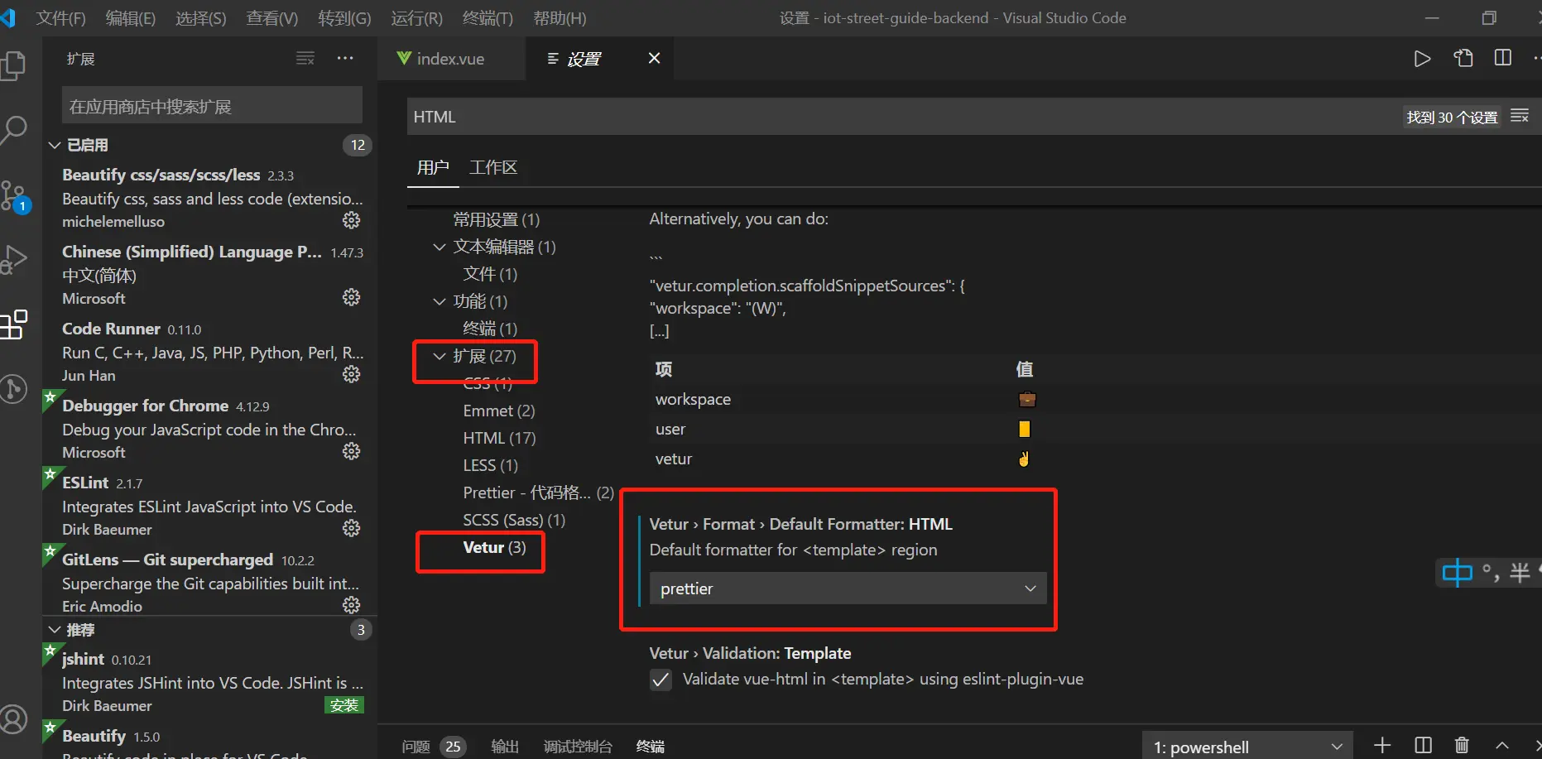Image resolution: width=1542 pixels, height=759 pixels.
Task: Open the extensions panel more actions menu
Action: (345, 58)
